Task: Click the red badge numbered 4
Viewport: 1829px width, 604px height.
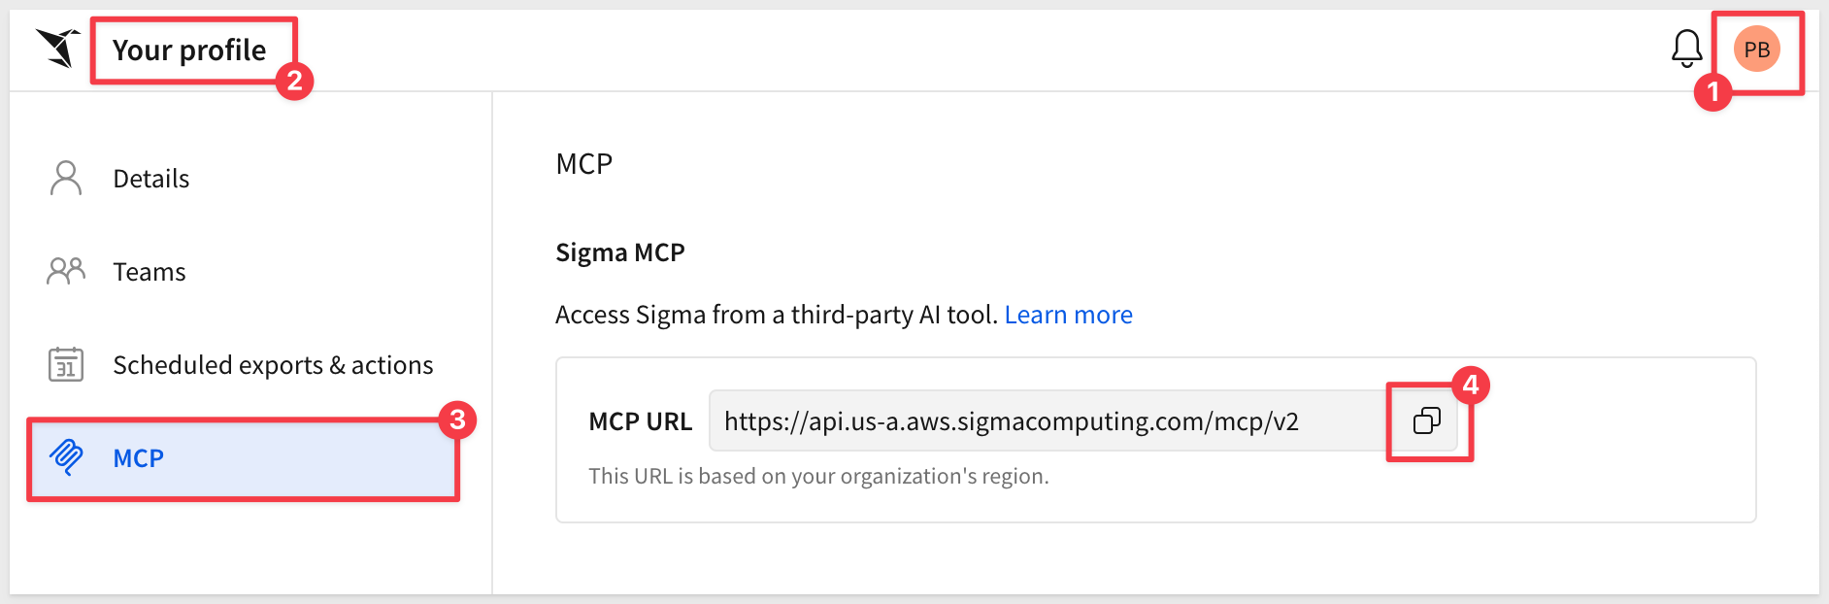Action: pos(1470,386)
